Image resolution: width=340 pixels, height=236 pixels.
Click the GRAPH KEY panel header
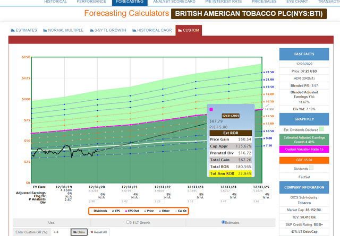[304, 119]
